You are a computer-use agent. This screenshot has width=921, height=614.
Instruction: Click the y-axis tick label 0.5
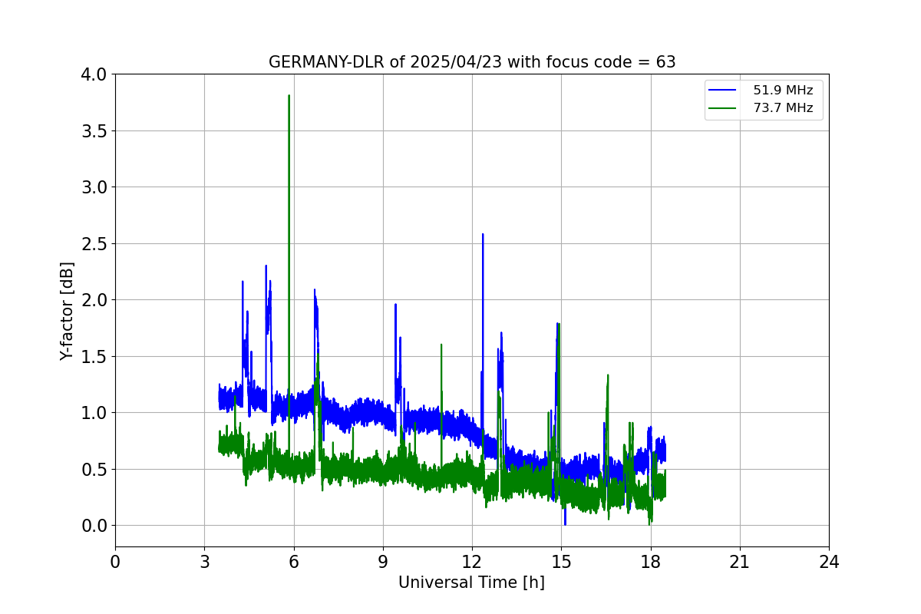pos(95,469)
